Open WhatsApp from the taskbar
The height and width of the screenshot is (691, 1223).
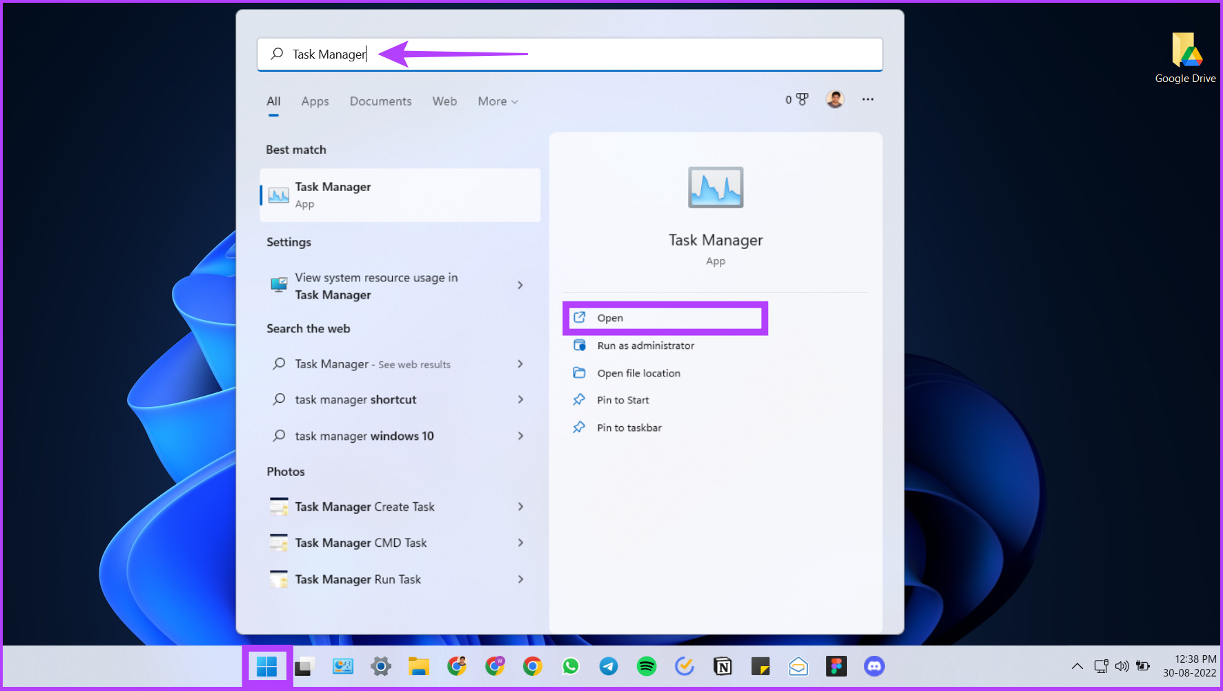[x=571, y=666]
